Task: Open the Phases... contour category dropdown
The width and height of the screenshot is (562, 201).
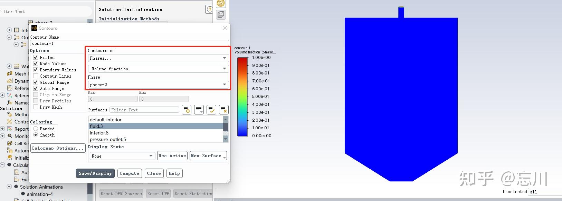Action: tap(158, 58)
